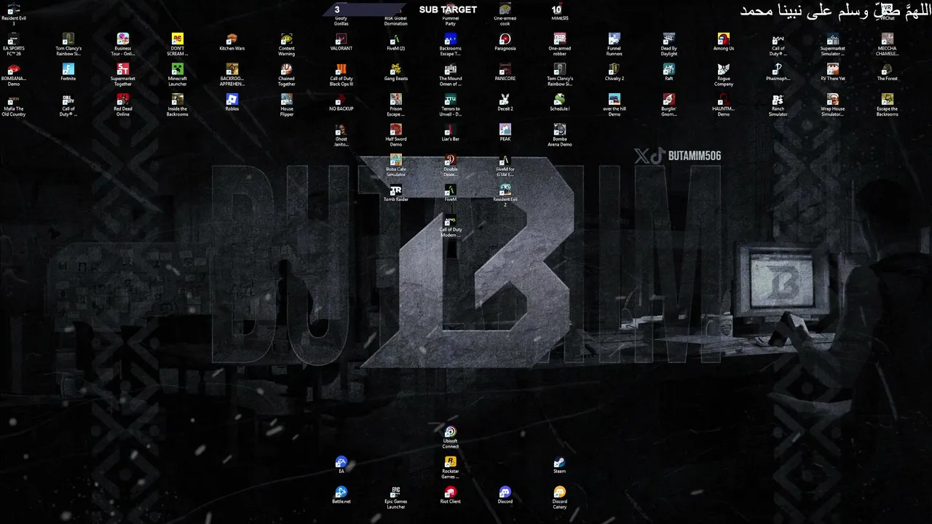Select the FiveM for GTAV icon
This screenshot has height=524, width=932.
pos(505,166)
